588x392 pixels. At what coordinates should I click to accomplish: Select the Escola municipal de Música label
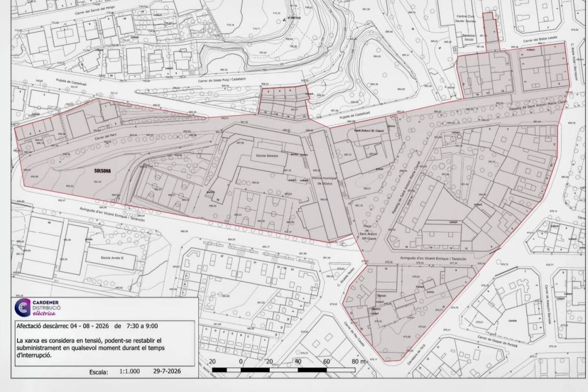pyautogui.click(x=322, y=180)
